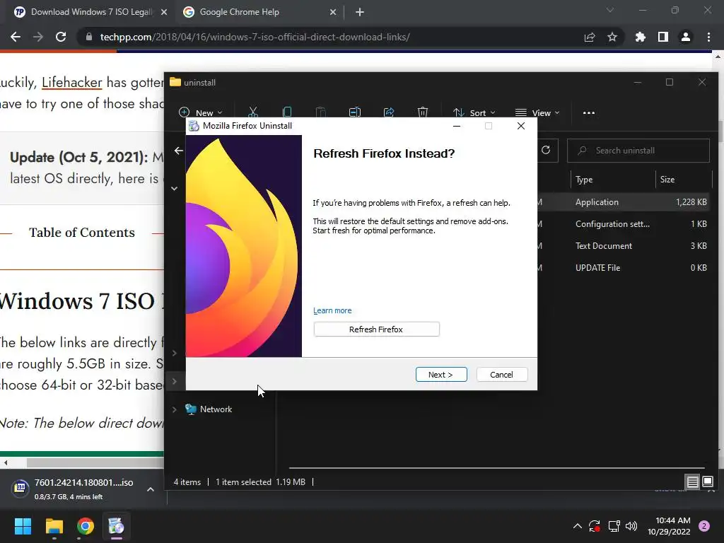Reload the page in Chrome
724x543 pixels.
tap(61, 37)
